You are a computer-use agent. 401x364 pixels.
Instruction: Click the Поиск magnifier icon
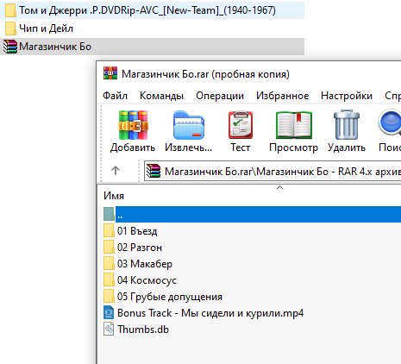(390, 123)
